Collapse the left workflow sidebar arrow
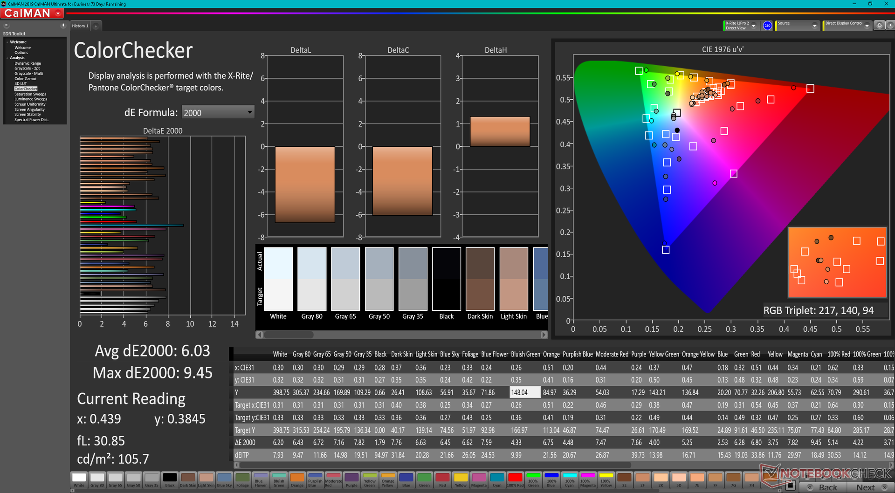This screenshot has height=493, width=895. (x=63, y=26)
